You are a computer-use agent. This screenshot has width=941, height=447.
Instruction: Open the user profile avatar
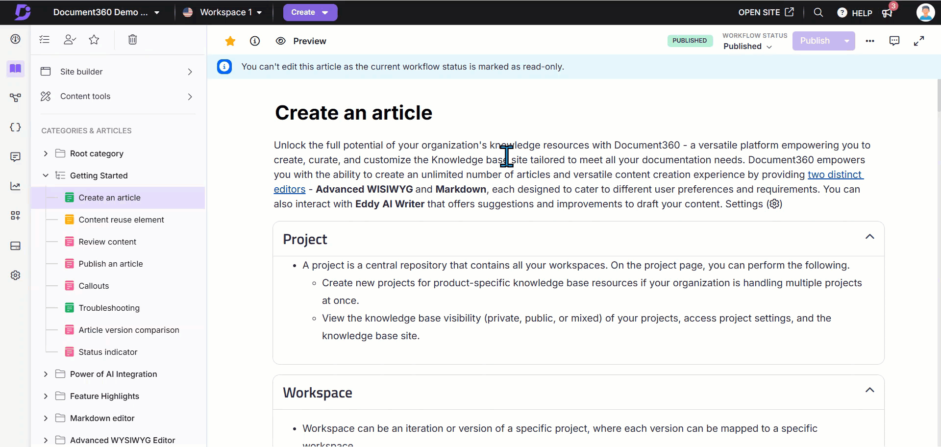click(925, 12)
